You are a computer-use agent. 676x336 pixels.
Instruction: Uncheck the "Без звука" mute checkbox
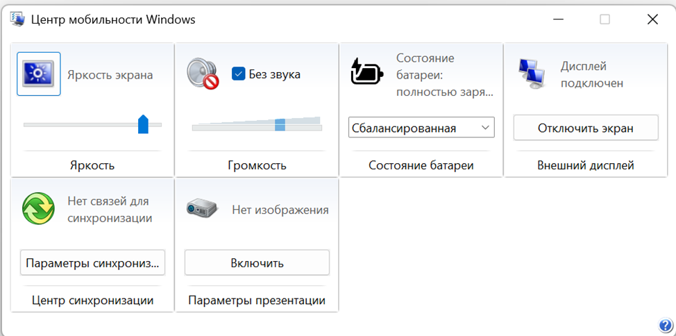pyautogui.click(x=239, y=74)
